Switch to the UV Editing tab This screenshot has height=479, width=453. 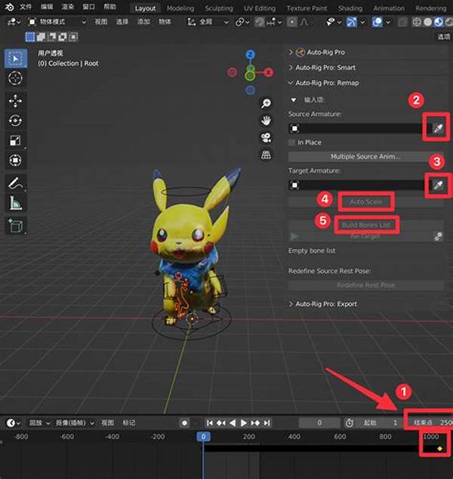pos(260,8)
